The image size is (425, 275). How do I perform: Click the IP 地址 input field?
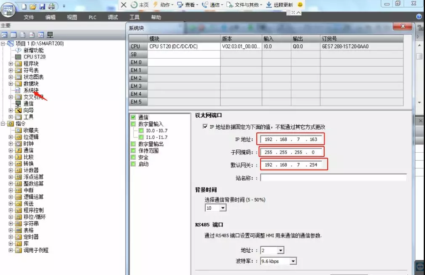291,140
